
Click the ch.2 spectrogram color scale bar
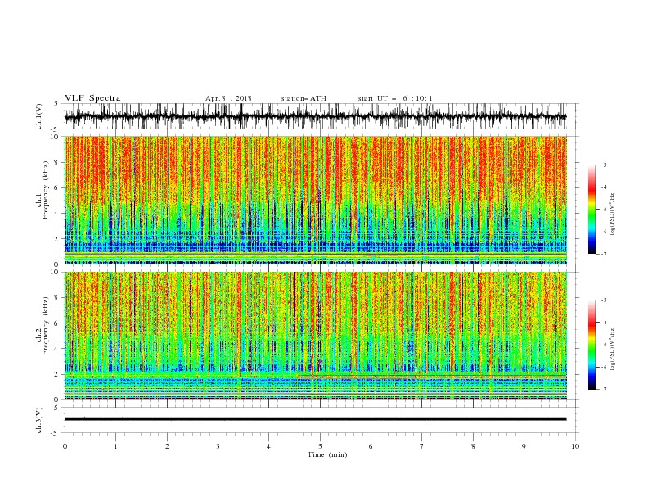click(x=592, y=345)
